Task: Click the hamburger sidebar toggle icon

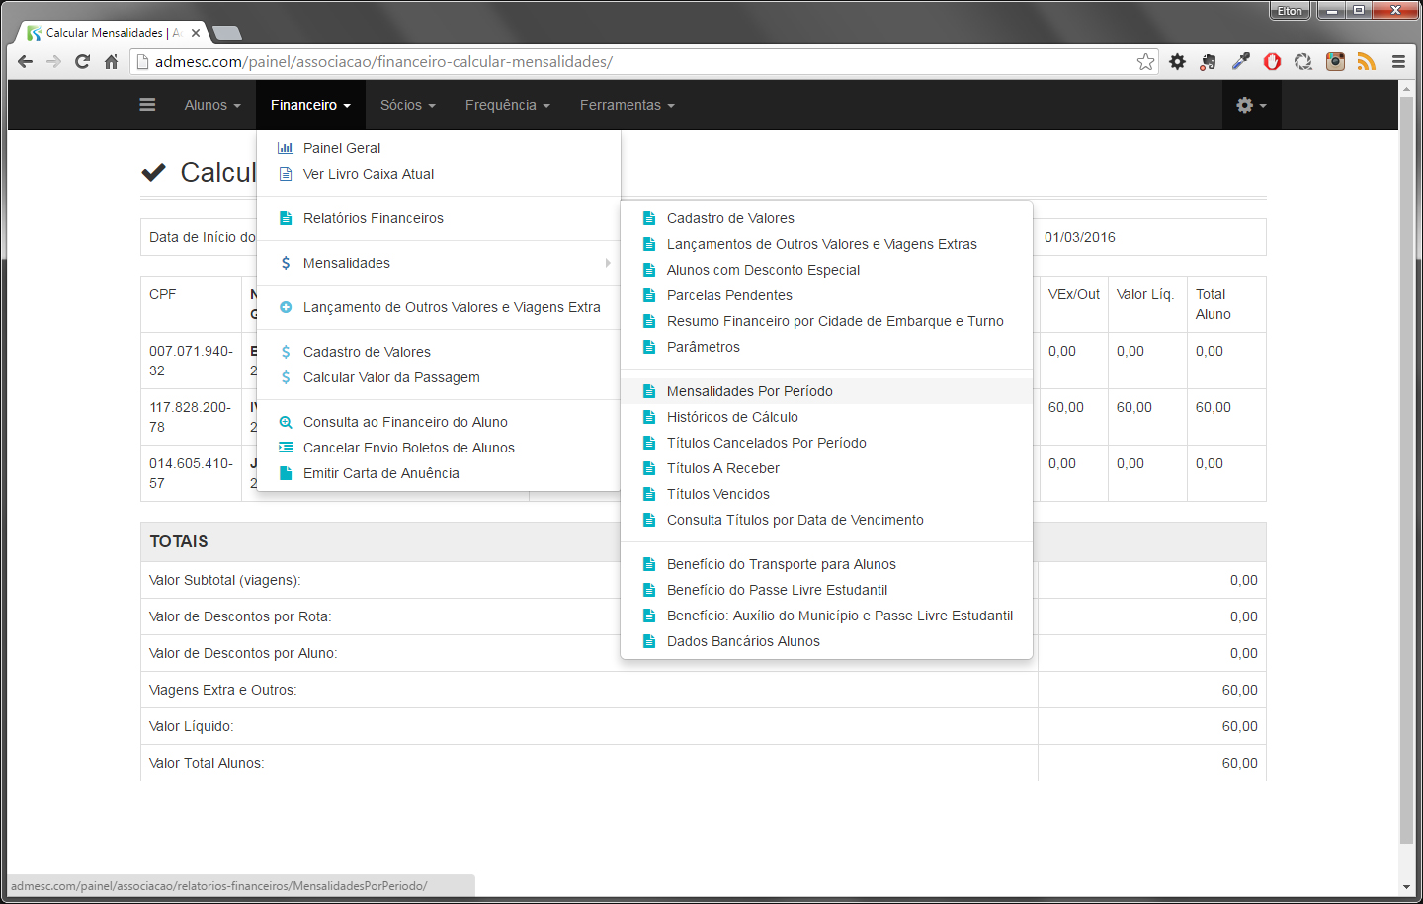Action: 147,105
